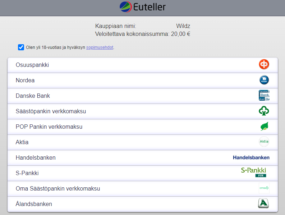
Task: Click the POP Pankki green leaf logo
Action: pos(264,126)
